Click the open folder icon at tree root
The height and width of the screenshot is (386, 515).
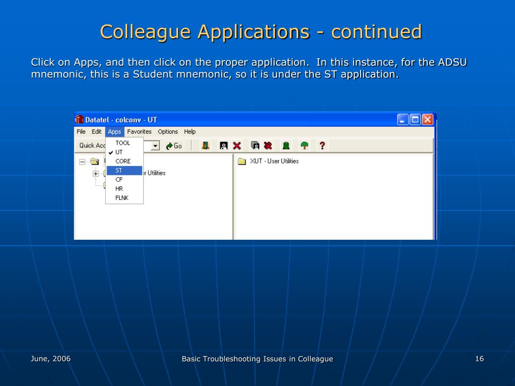[95, 161]
